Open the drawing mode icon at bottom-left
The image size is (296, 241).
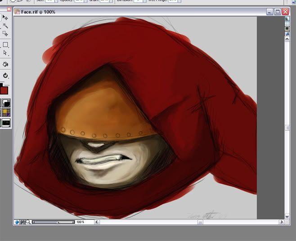[x=17, y=222]
